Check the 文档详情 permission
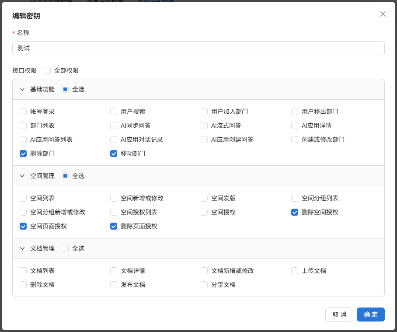397x332 pixels. pos(113,271)
